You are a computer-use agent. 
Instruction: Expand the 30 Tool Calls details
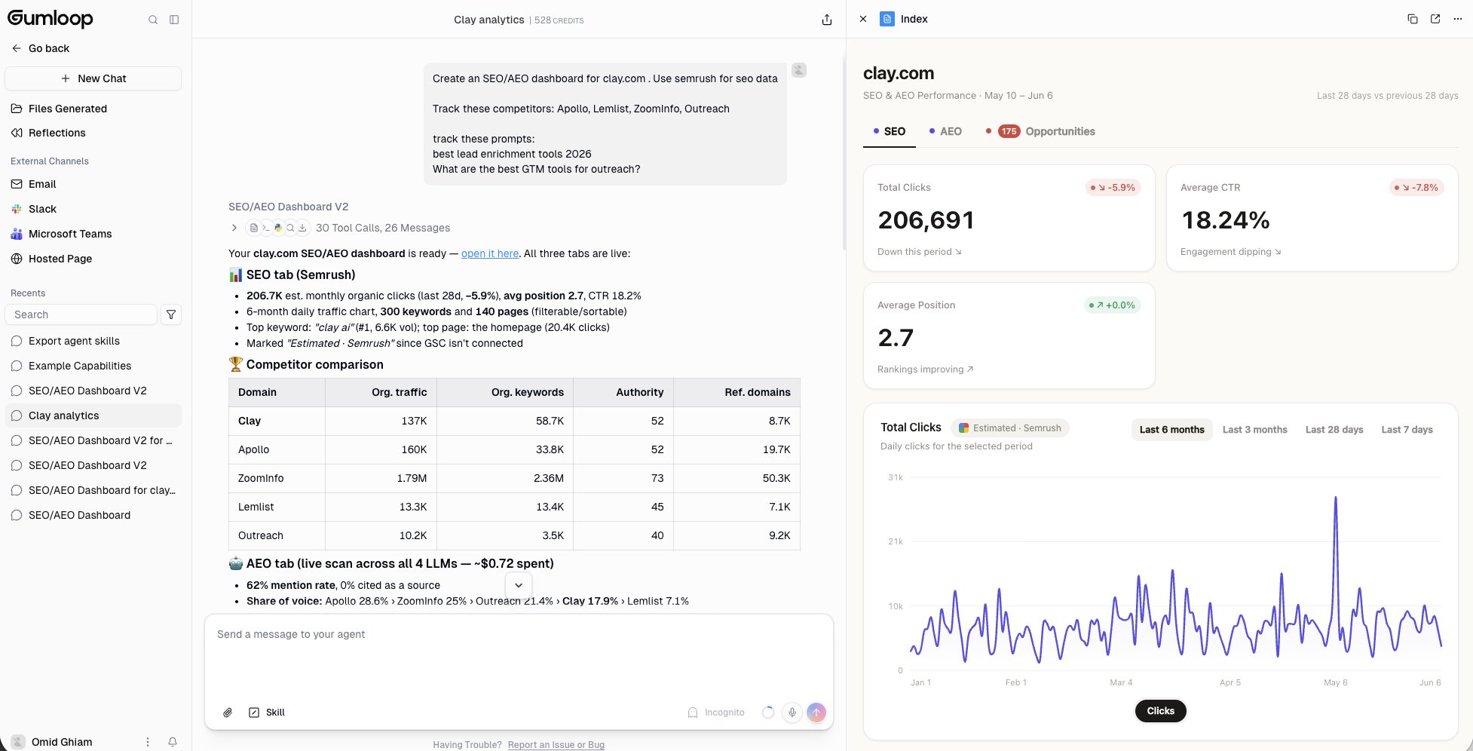(x=234, y=228)
